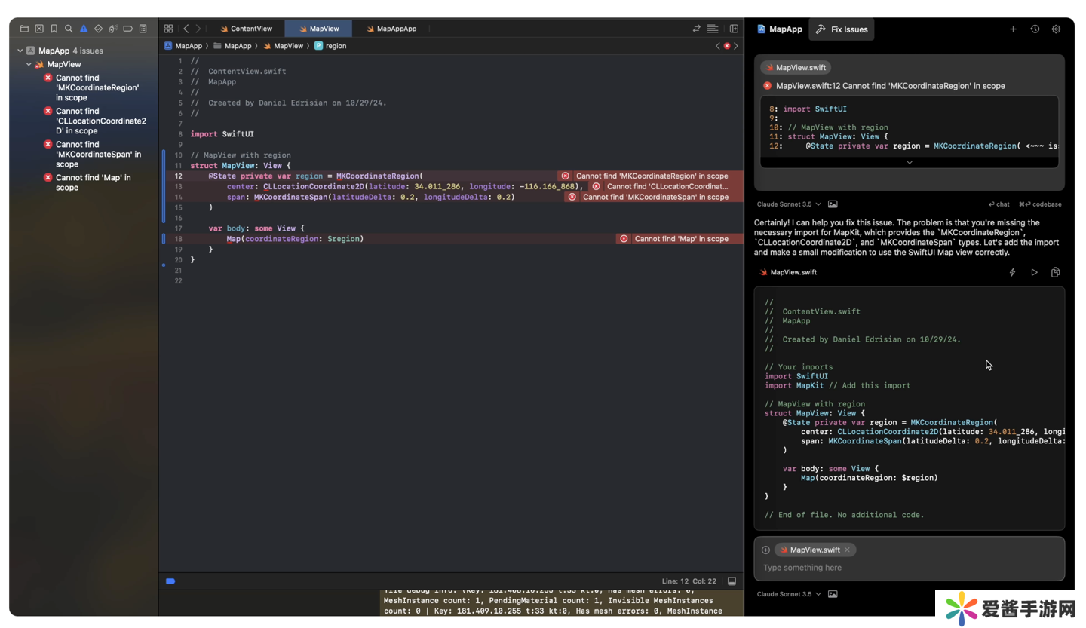Collapse the MapApp 4 issues group
Screen dimensions: 1086x628
point(20,51)
